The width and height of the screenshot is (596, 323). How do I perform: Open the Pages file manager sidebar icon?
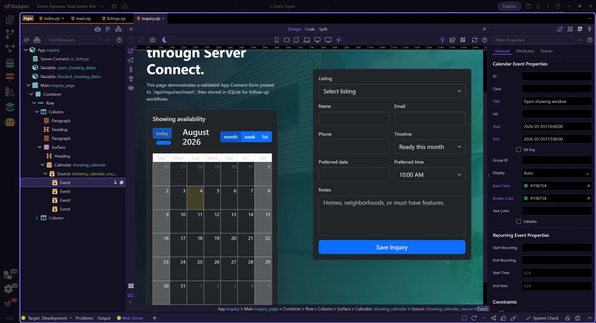tap(10, 20)
